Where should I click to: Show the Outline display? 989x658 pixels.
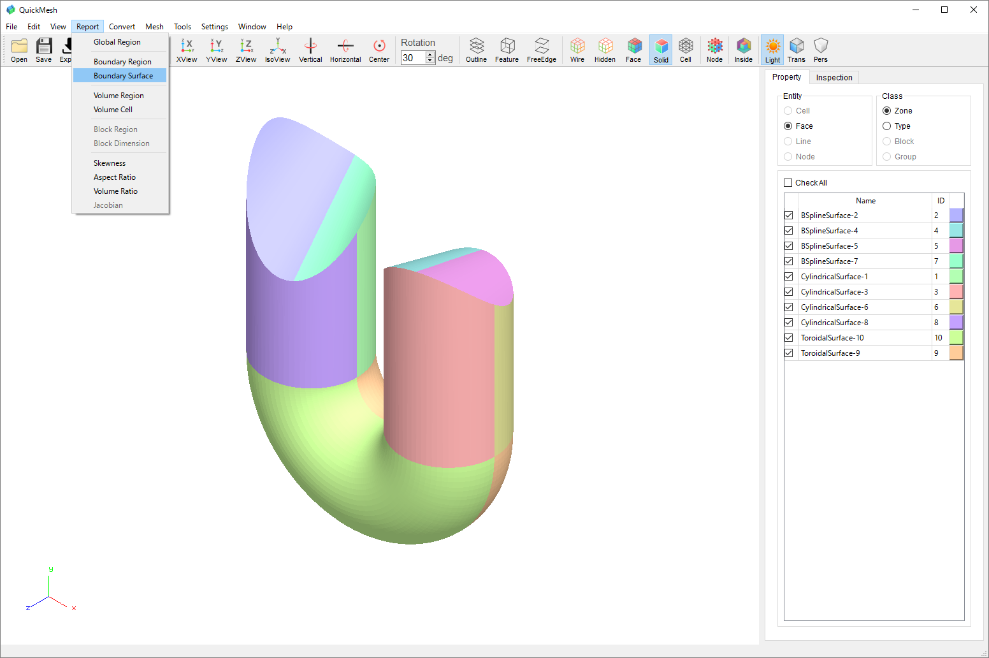coord(476,50)
